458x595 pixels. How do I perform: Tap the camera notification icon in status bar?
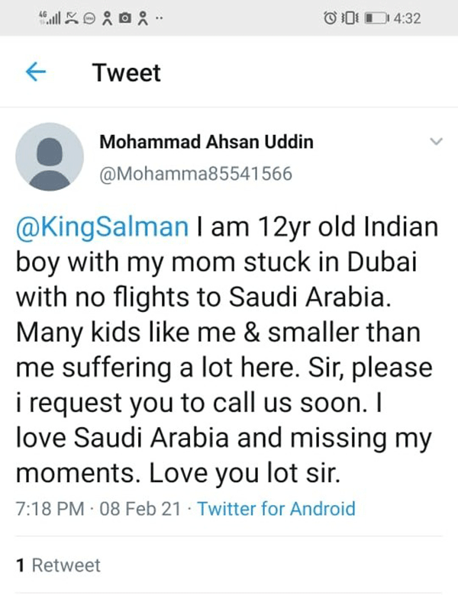pyautogui.click(x=124, y=18)
